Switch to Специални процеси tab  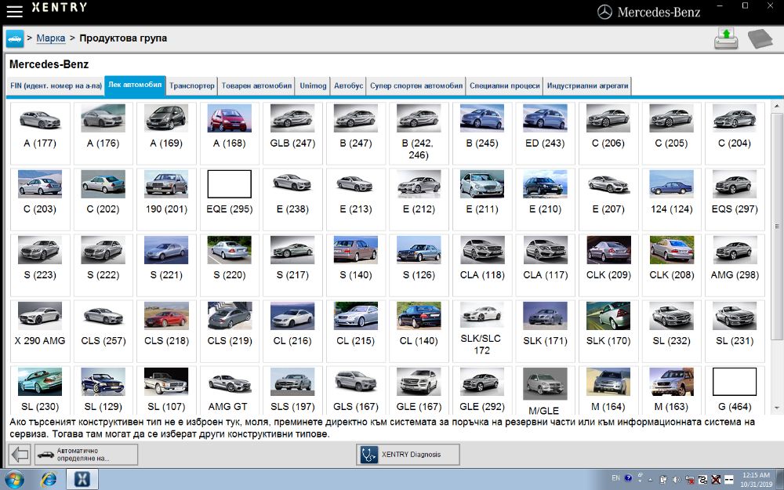pyautogui.click(x=504, y=86)
